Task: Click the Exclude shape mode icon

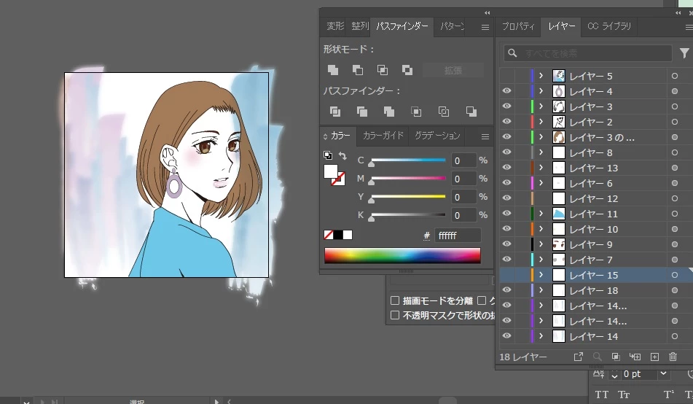Action: (x=407, y=70)
